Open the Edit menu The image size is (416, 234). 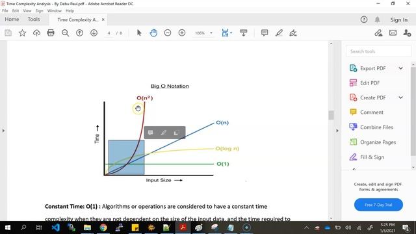(x=16, y=11)
